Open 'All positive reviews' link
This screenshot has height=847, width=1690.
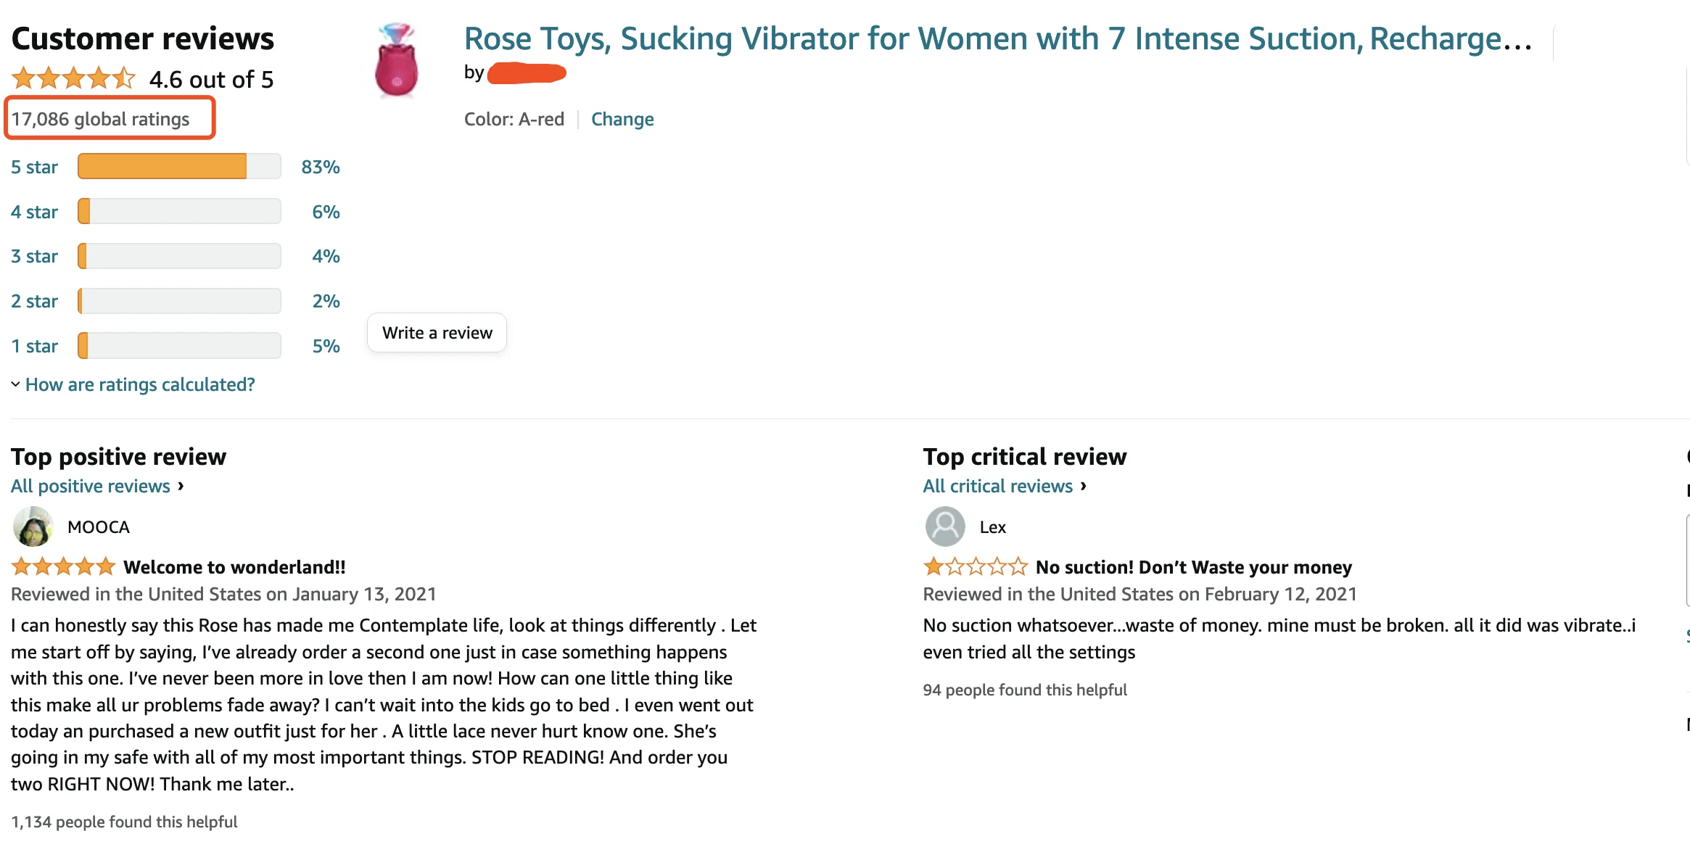[91, 486]
